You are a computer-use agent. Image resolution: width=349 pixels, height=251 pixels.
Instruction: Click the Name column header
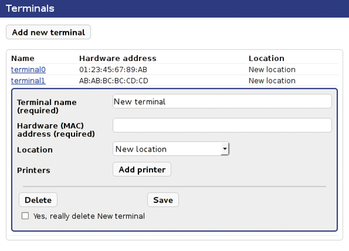click(23, 58)
